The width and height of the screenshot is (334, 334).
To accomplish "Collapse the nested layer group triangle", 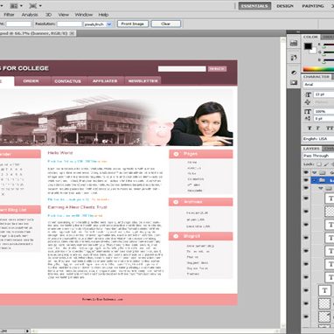I will (x=321, y=188).
